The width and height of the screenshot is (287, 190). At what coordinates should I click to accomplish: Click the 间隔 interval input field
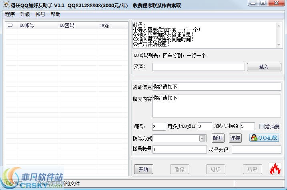click(x=159, y=126)
